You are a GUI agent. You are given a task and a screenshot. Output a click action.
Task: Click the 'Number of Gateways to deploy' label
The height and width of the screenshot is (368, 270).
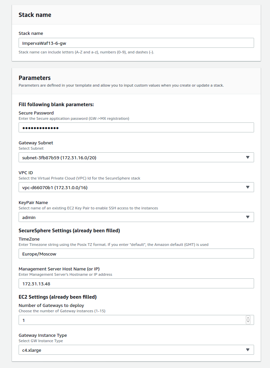coord(51,305)
